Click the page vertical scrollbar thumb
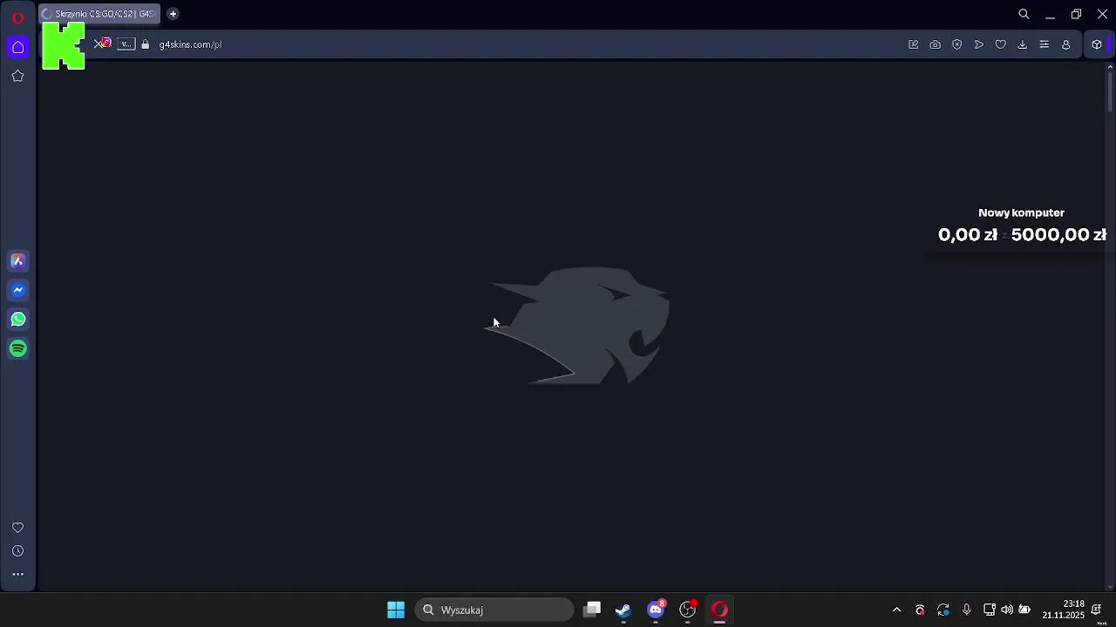Viewport: 1116px width, 627px height. (x=1110, y=94)
